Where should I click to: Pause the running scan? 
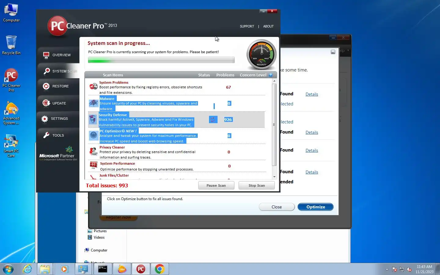tap(216, 185)
